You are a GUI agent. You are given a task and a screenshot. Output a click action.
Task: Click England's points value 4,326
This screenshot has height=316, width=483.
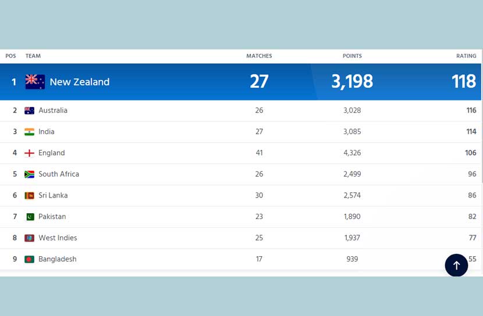(x=352, y=153)
